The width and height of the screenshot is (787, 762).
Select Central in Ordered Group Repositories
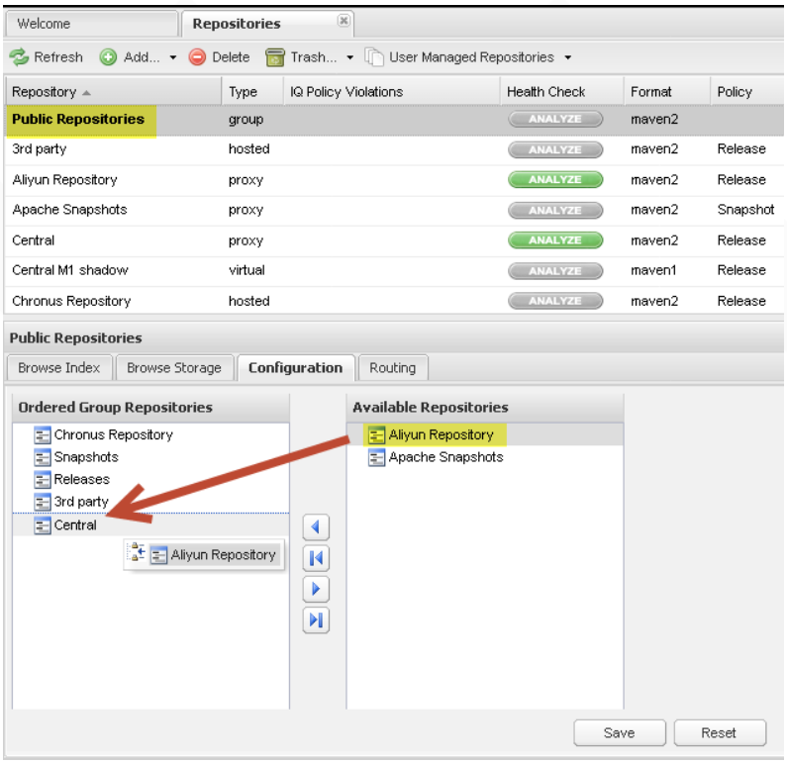pyautogui.click(x=150, y=525)
